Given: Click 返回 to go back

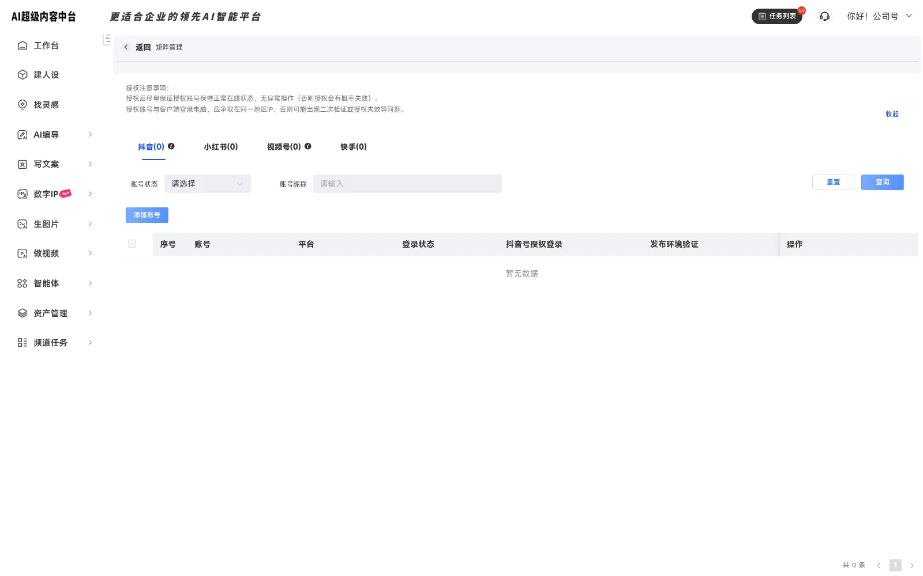Looking at the screenshot, I should pyautogui.click(x=143, y=47).
